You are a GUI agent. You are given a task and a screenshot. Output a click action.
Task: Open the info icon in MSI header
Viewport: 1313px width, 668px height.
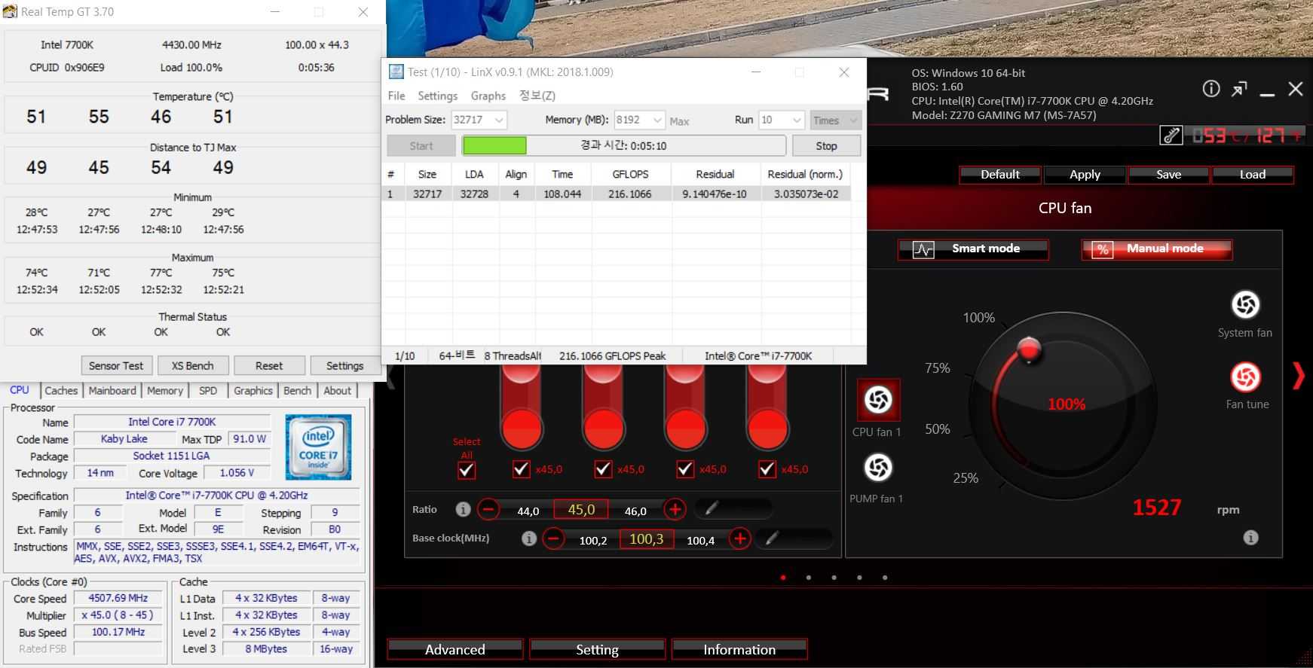1211,89
